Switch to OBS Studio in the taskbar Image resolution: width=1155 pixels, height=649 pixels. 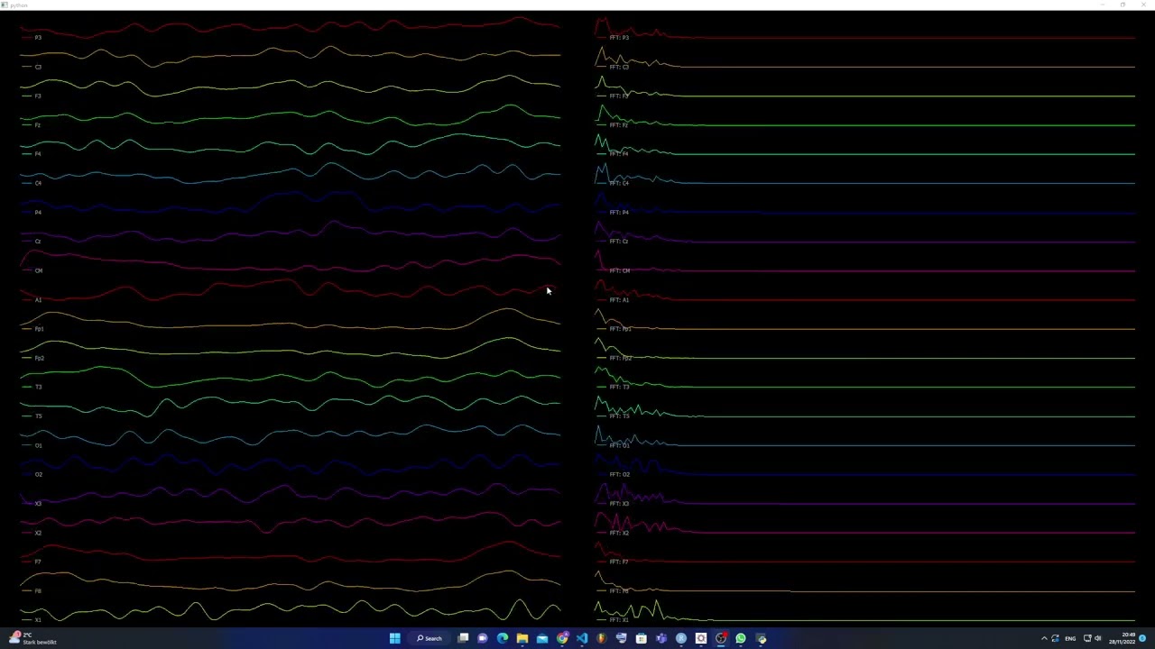720,638
